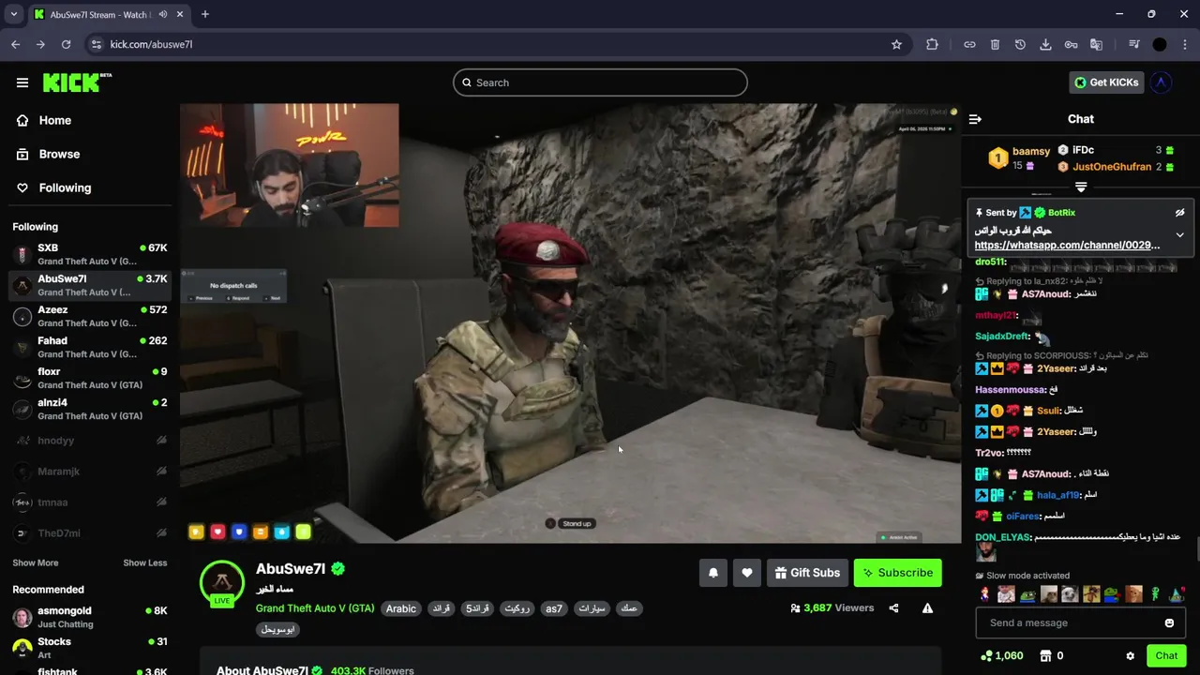Click the trash can extension icon
Image resolution: width=1200 pixels, height=675 pixels.
click(995, 44)
